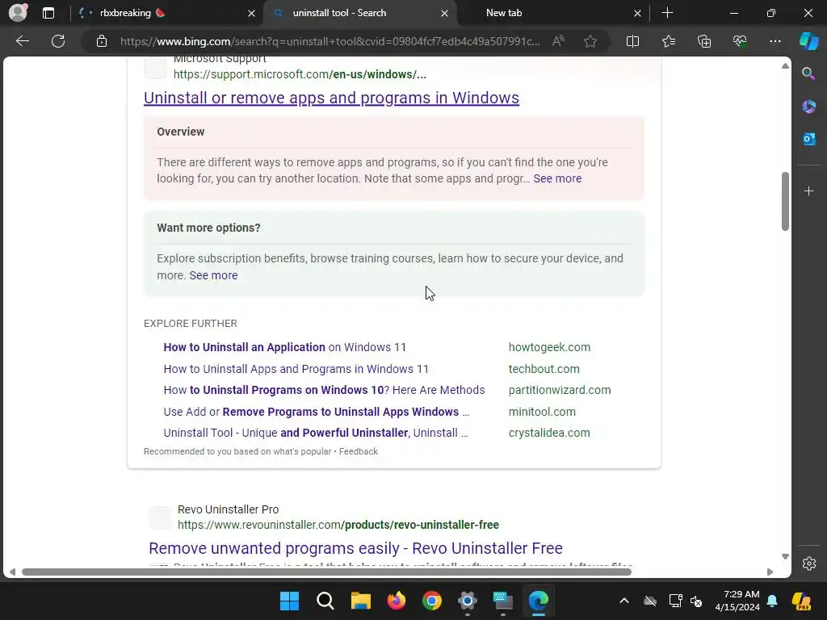Viewport: 827px width, 620px height.
Task: Open Edge Settings and more menu
Action: point(775,41)
